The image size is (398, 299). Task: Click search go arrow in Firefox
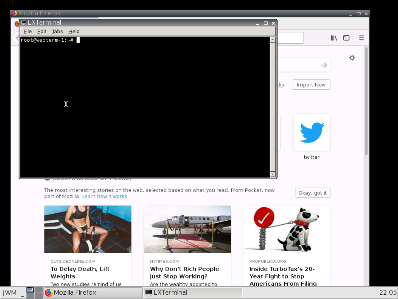[x=324, y=65]
